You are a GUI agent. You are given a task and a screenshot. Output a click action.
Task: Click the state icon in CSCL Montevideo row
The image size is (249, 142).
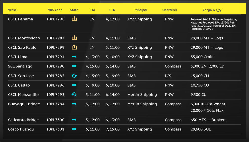pos(74,38)
